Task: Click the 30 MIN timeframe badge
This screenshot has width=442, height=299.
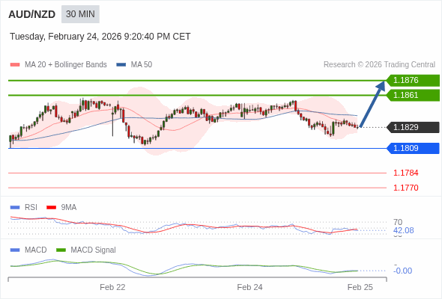Action: pyautogui.click(x=80, y=14)
